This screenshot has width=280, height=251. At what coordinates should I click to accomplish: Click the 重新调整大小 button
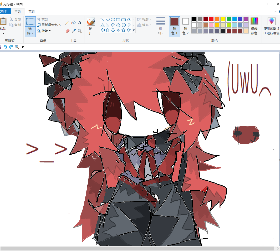tap(49, 25)
